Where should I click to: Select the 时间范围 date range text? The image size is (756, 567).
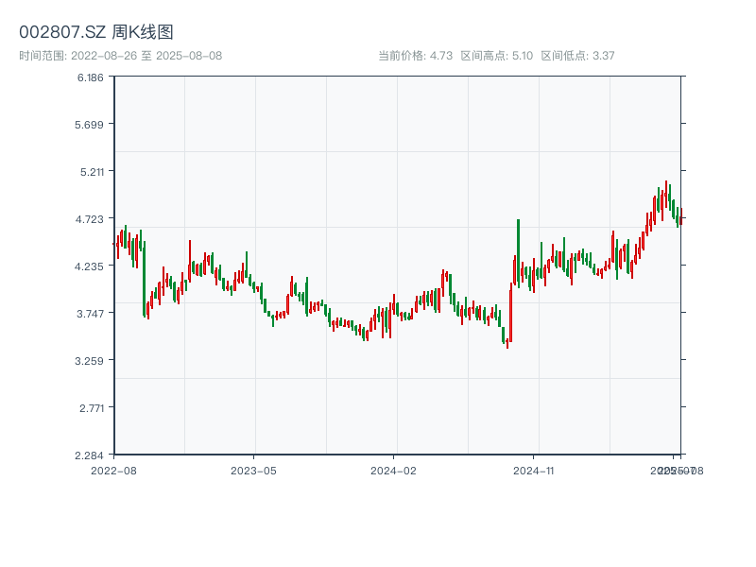pyautogui.click(x=121, y=56)
